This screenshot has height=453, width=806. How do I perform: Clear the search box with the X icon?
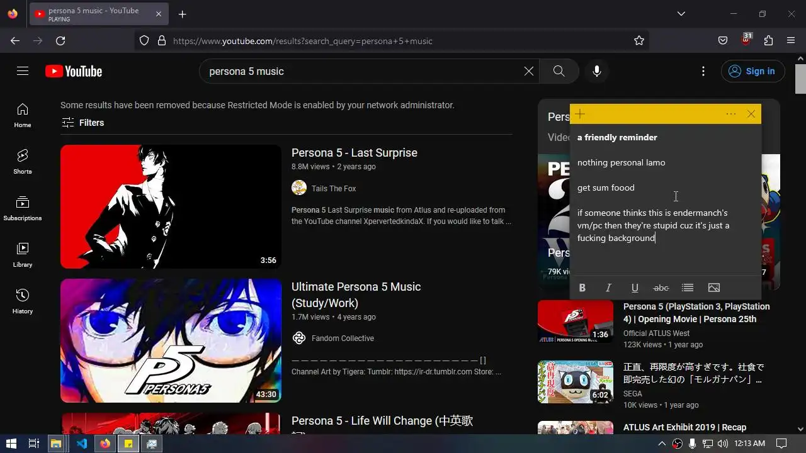coord(529,71)
